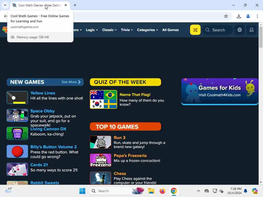
Task: Open File Explorer from taskbar
Action: [x=151, y=191]
